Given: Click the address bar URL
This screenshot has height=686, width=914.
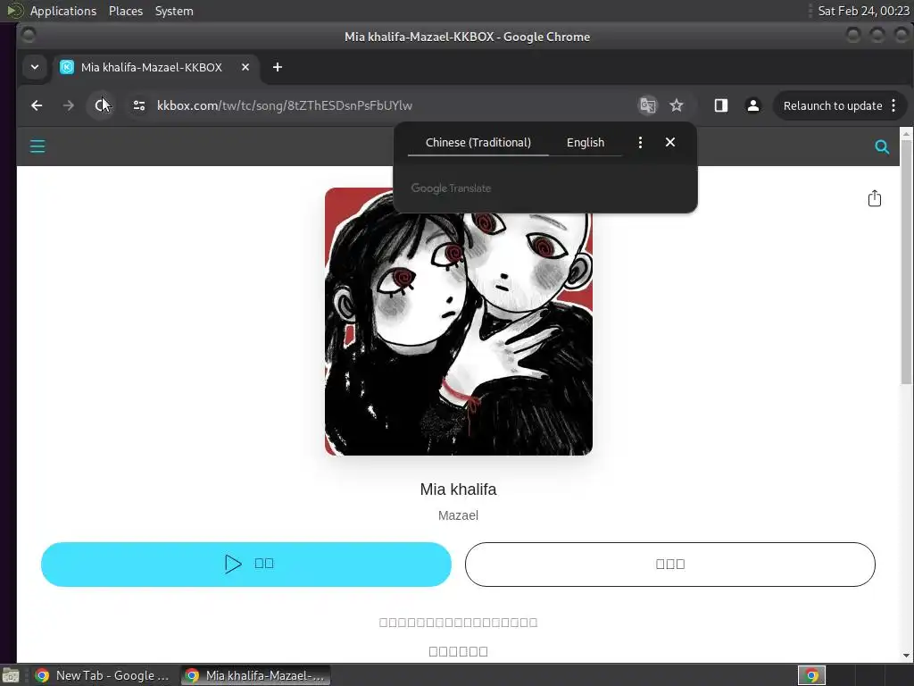Looking at the screenshot, I should click(285, 105).
